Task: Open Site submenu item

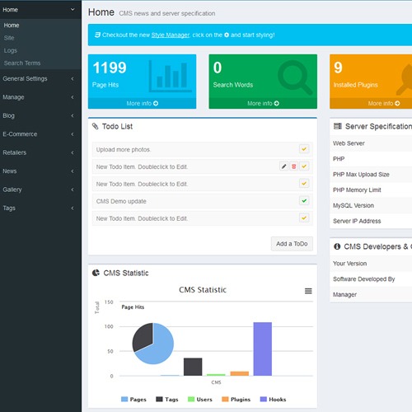Action: (9, 38)
